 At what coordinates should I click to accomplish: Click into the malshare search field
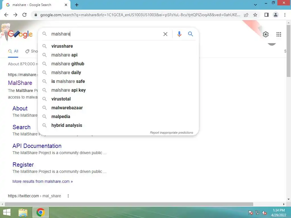(x=106, y=34)
